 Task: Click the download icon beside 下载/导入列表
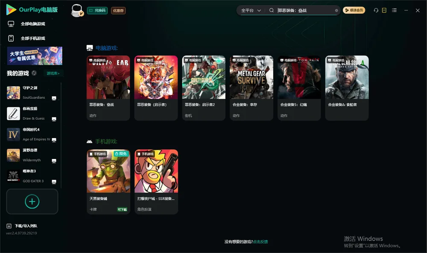click(x=9, y=226)
